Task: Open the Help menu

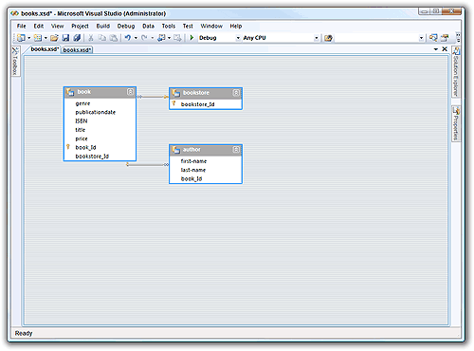Action: pyautogui.click(x=236, y=26)
